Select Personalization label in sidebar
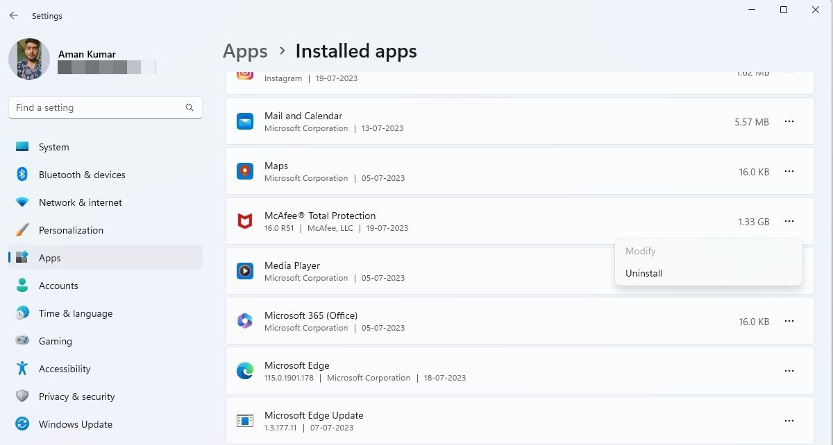 point(71,230)
